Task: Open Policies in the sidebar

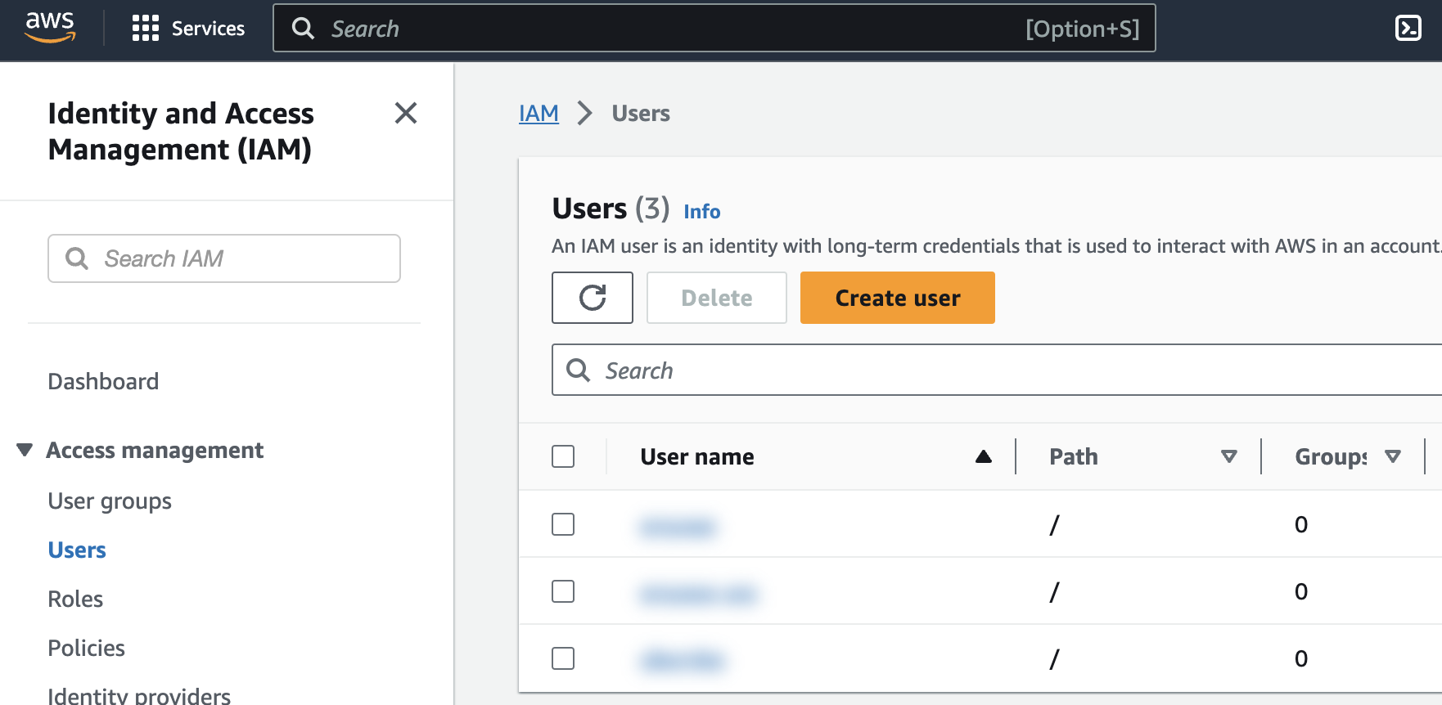Action: (86, 648)
